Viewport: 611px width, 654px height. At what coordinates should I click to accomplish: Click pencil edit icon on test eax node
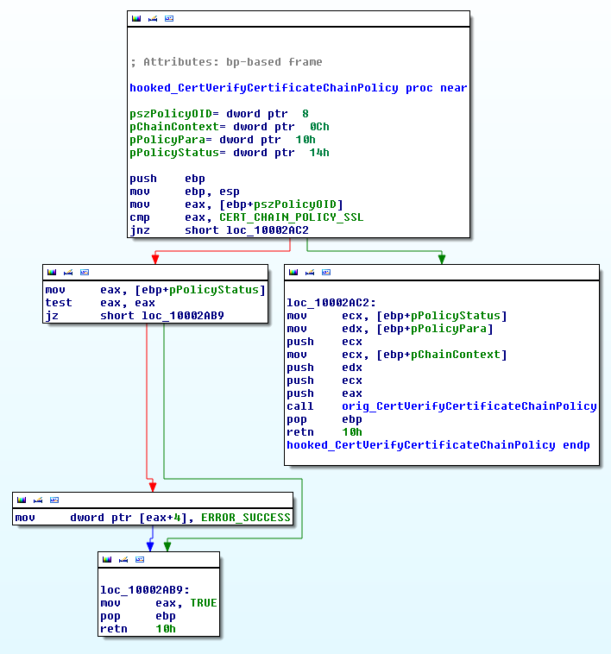coord(68,273)
